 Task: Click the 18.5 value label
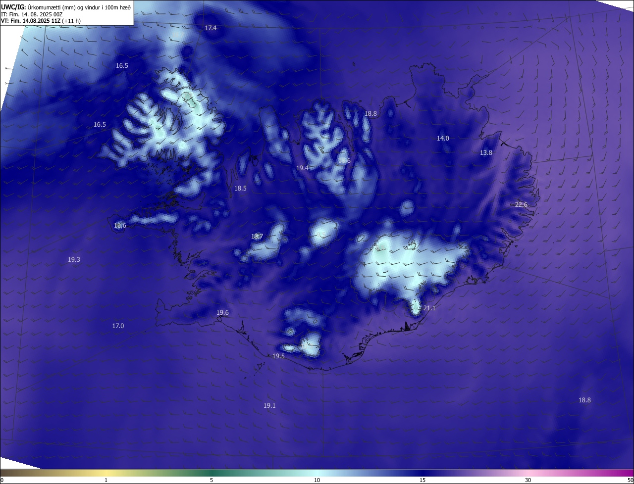240,189
